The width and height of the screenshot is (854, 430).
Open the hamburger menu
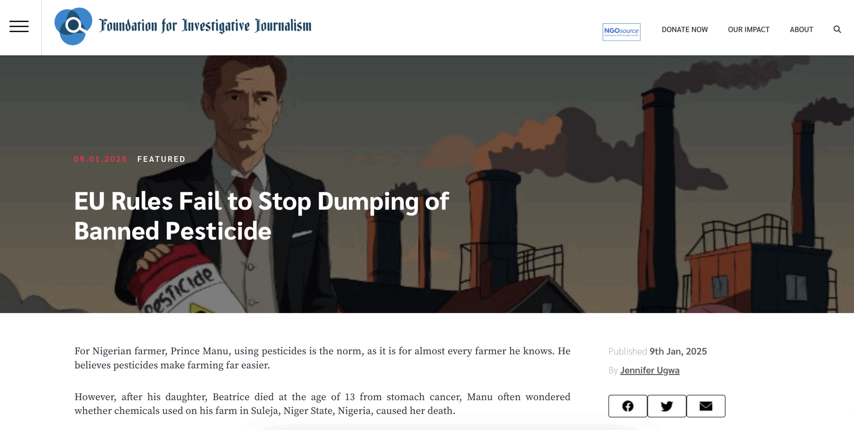click(19, 26)
